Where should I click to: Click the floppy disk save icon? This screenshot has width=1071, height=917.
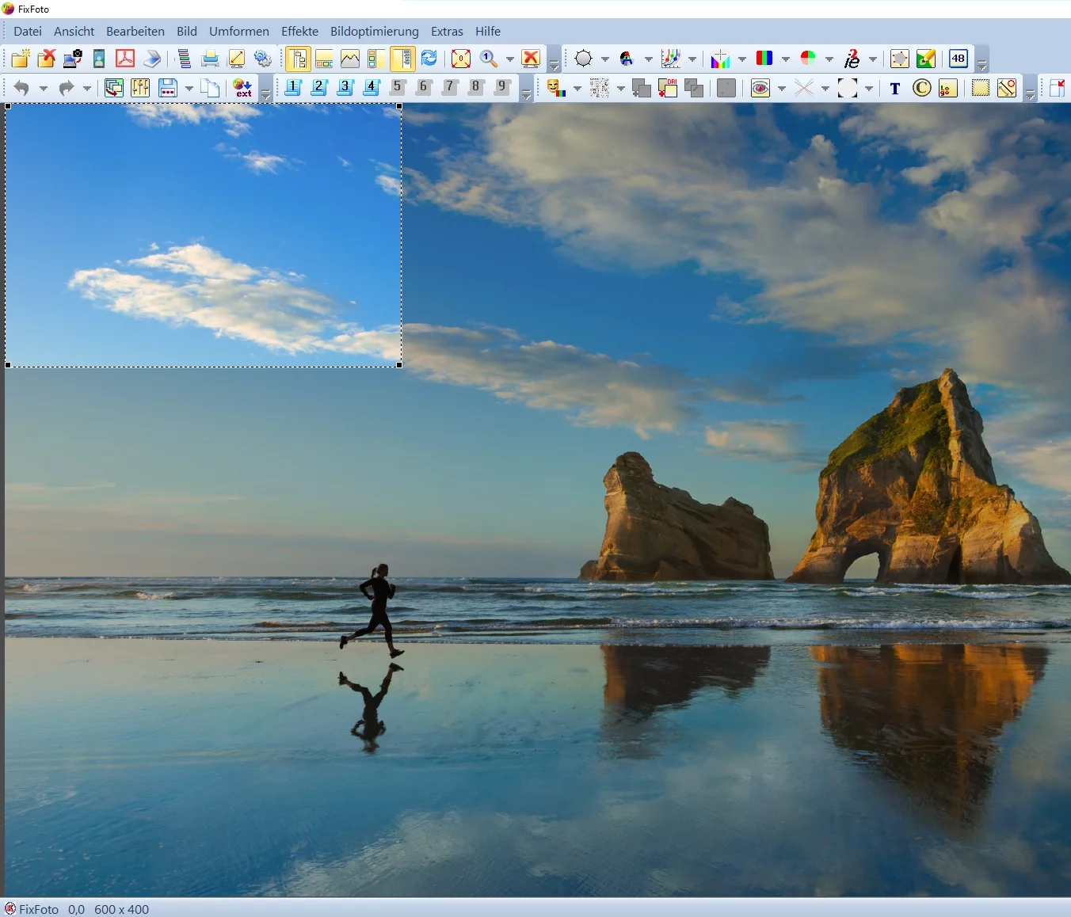pos(168,88)
